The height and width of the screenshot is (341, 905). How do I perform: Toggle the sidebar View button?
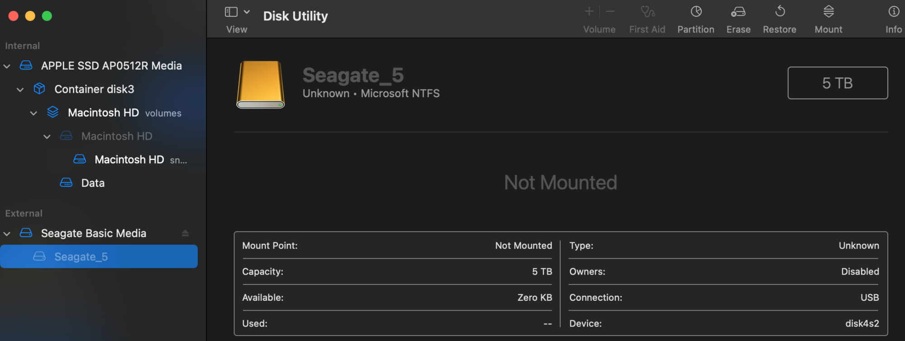(231, 12)
